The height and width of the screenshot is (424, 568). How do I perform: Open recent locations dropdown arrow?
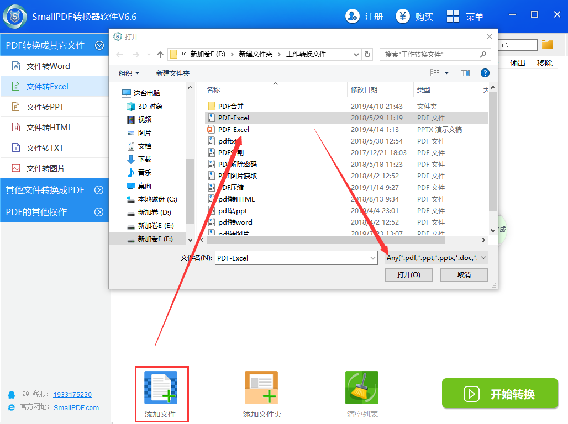pyautogui.click(x=149, y=55)
